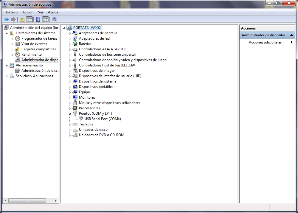Click Show/Hide action pane toolbar icon

pyautogui.click(x=46, y=19)
